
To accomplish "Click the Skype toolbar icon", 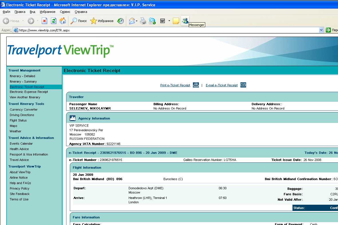I will point(153,21).
